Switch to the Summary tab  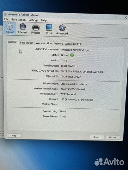click(13, 42)
